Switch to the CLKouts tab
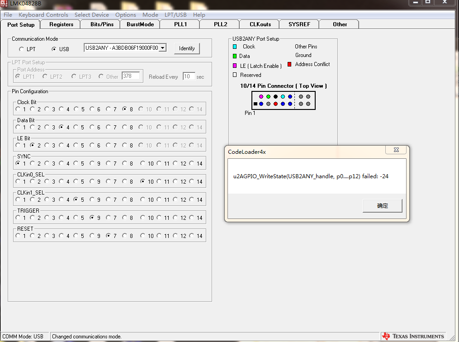The width and height of the screenshot is (459, 342). [260, 24]
